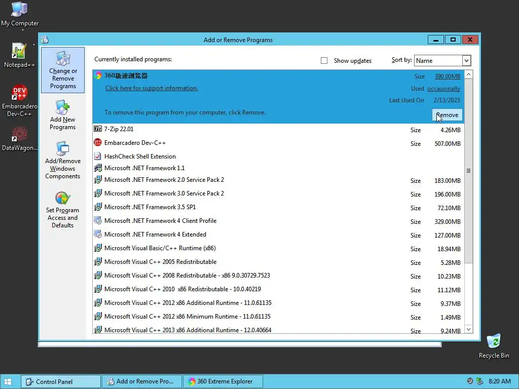Click the program list scrollbar thumb
The height and width of the screenshot is (389, 519).
(468, 171)
